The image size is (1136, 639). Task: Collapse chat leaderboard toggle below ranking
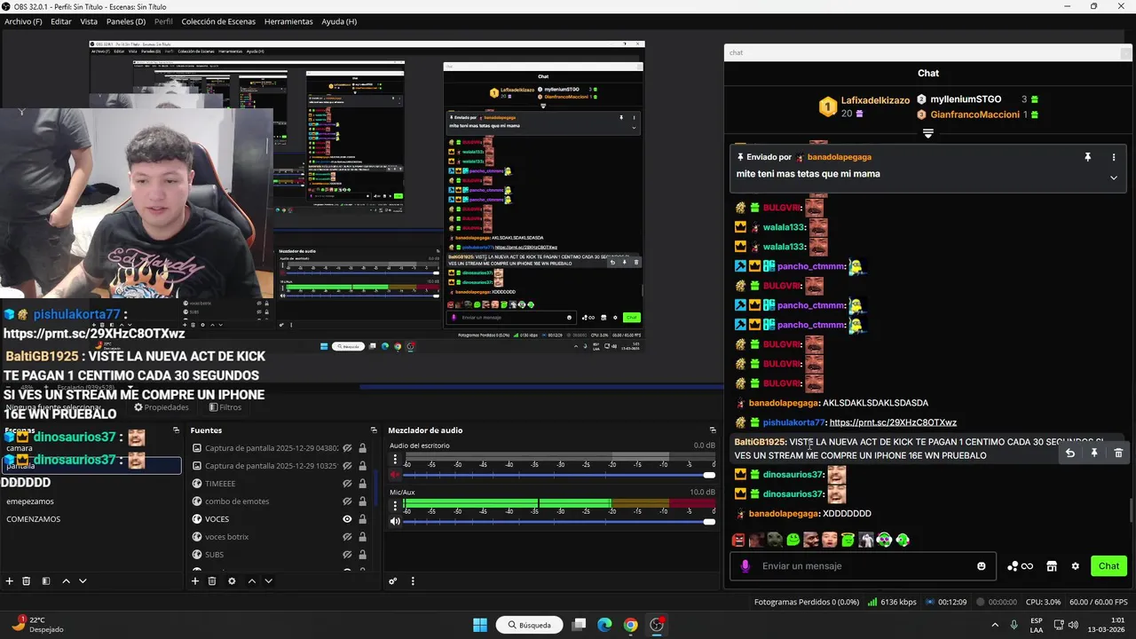tap(927, 133)
